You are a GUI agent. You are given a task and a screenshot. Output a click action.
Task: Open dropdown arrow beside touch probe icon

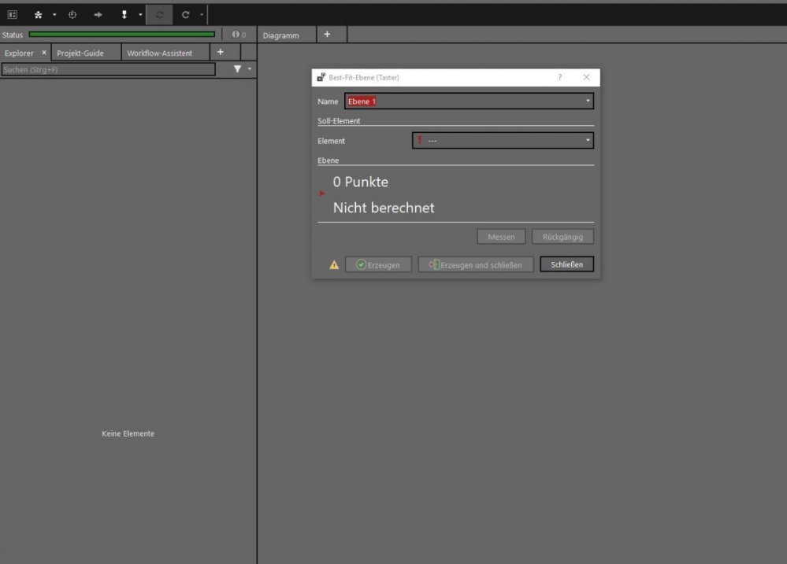pos(140,14)
